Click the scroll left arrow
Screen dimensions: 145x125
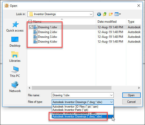click(30, 88)
